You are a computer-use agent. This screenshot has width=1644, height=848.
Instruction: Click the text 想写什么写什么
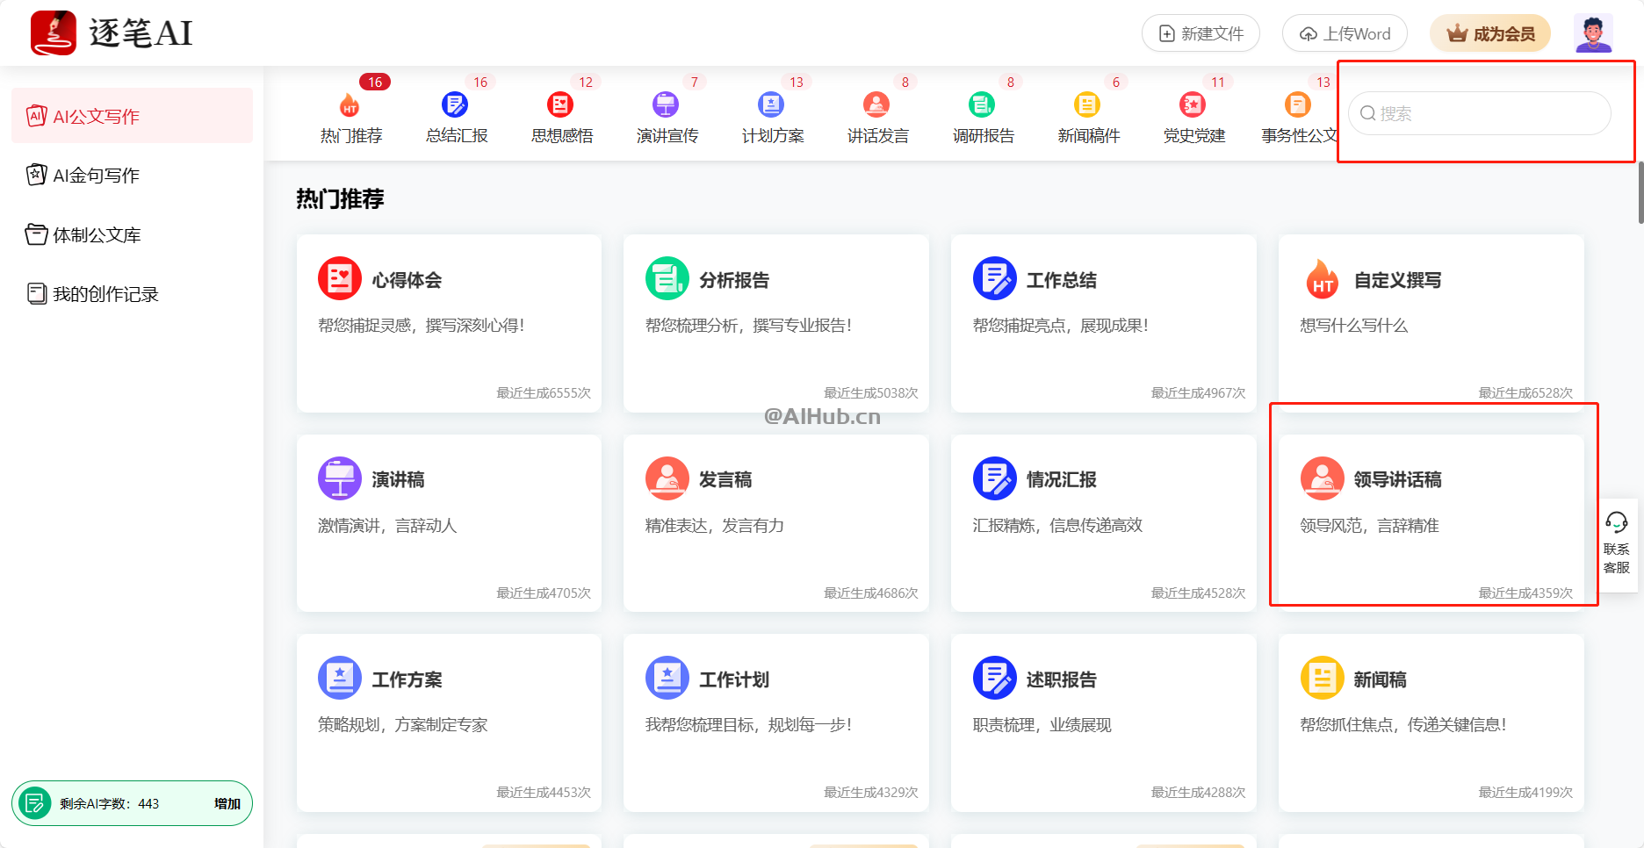(x=1354, y=326)
